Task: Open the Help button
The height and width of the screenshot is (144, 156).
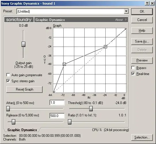Action: point(142,30)
